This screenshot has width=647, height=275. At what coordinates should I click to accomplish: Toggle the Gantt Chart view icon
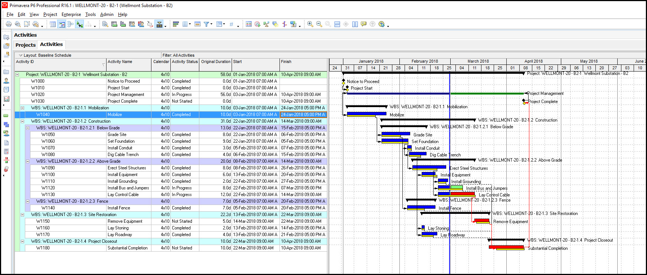click(x=62, y=24)
